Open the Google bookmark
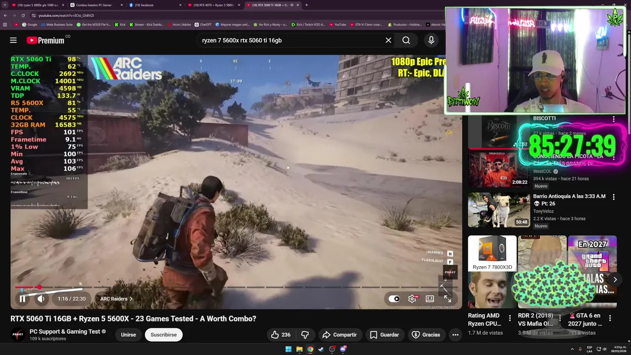631x355 pixels. [x=30, y=24]
